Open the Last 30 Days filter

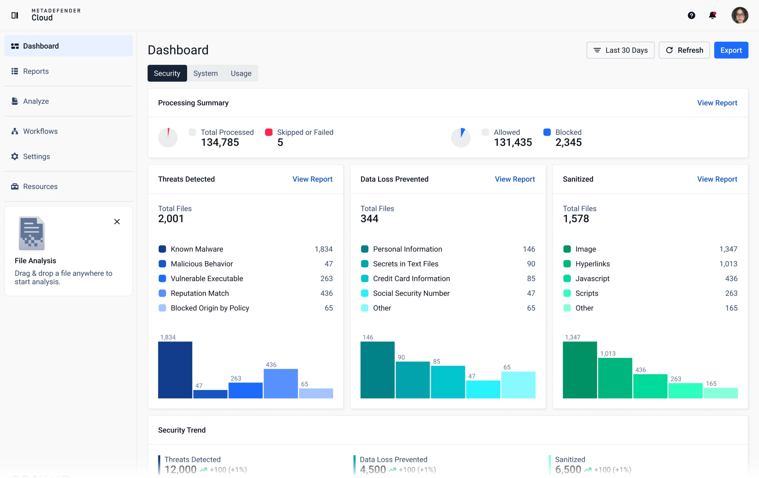click(x=620, y=50)
